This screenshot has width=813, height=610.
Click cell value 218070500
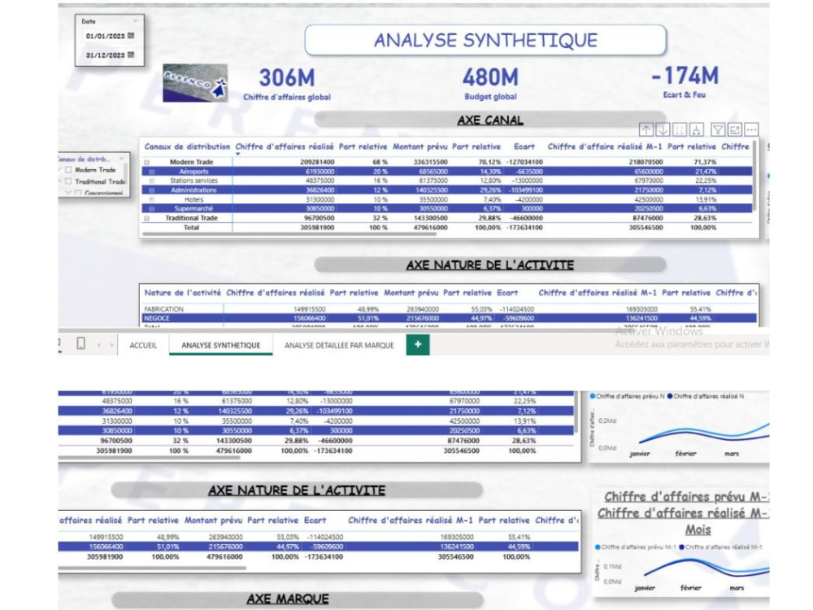646,163
